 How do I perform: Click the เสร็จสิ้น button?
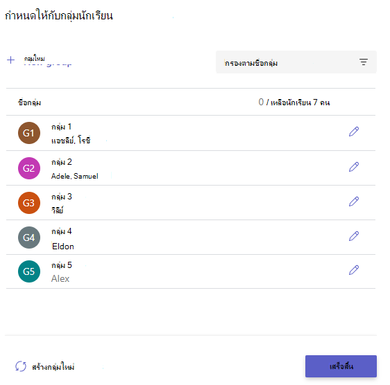point(341,366)
